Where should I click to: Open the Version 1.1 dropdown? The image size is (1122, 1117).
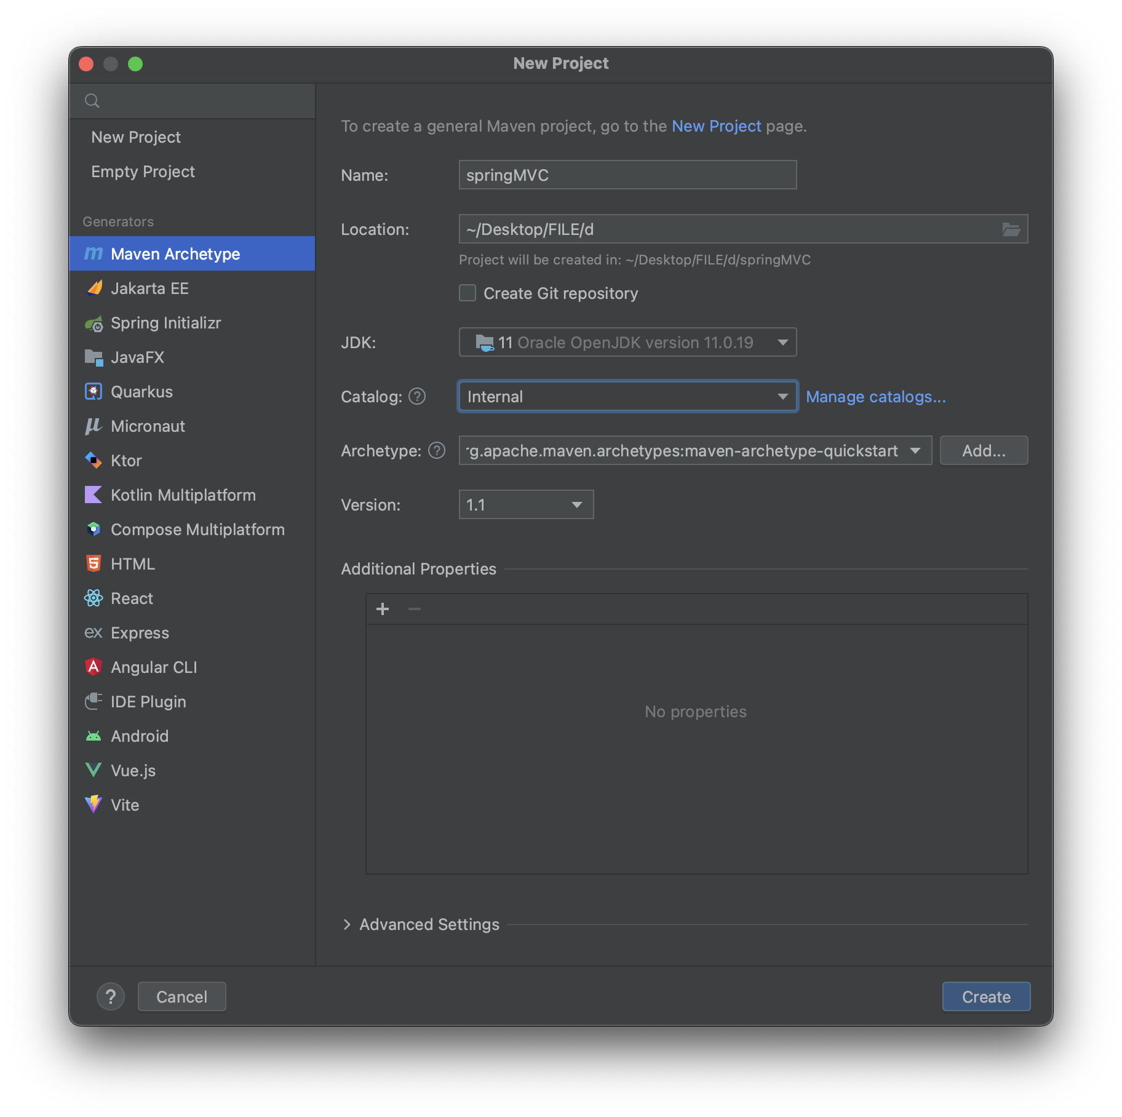[x=526, y=504]
